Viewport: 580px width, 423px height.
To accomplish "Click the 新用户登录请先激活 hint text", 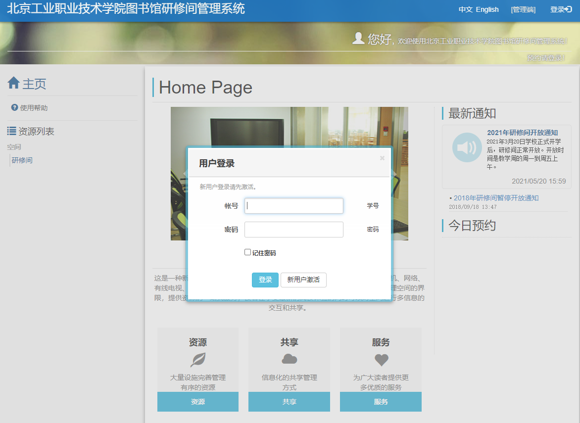I will (x=228, y=187).
